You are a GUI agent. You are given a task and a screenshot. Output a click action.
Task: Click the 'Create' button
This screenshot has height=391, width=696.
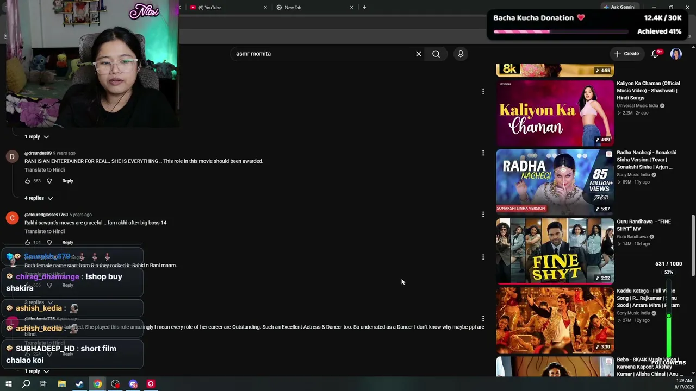coord(626,54)
